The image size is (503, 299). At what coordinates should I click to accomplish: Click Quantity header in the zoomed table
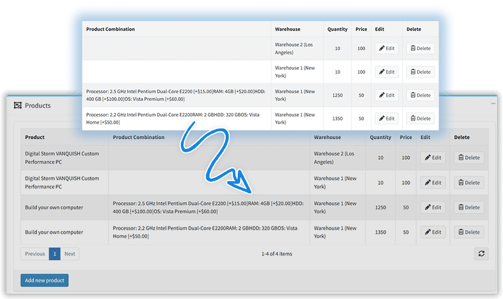pos(337,29)
